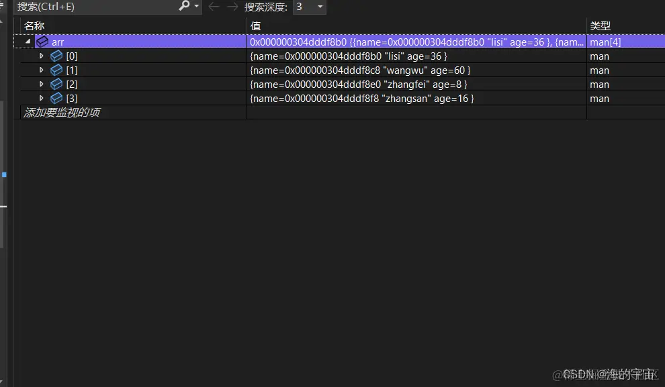This screenshot has height=387, width=665.
Task: Collapse the arr variable node
Action: pyautogui.click(x=28, y=42)
